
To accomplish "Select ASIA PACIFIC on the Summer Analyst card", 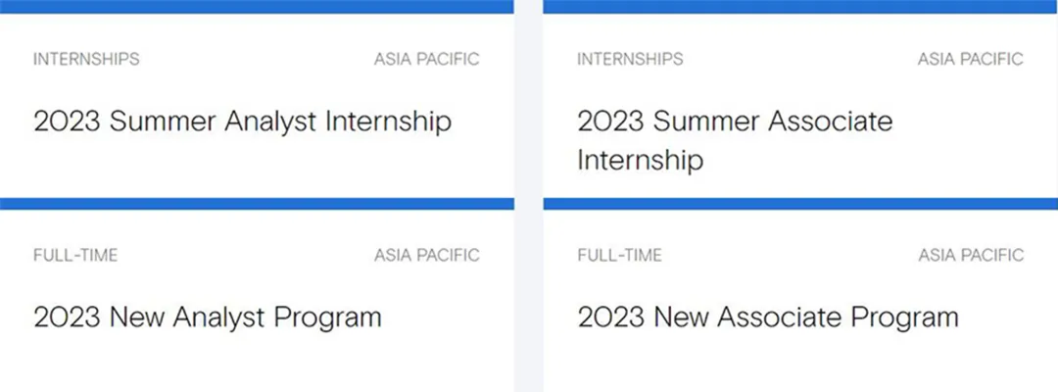I will (426, 60).
